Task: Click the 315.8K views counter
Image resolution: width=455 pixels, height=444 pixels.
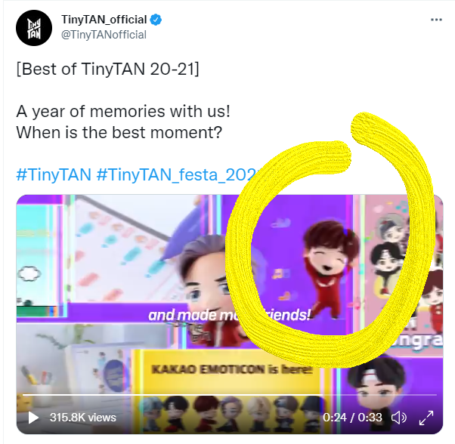Action: tap(82, 418)
